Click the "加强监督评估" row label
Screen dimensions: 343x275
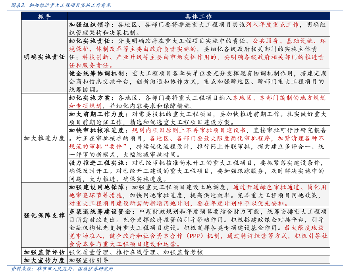(44, 252)
